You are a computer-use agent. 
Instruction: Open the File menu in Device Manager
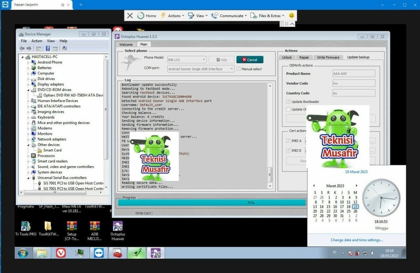[x=24, y=41]
